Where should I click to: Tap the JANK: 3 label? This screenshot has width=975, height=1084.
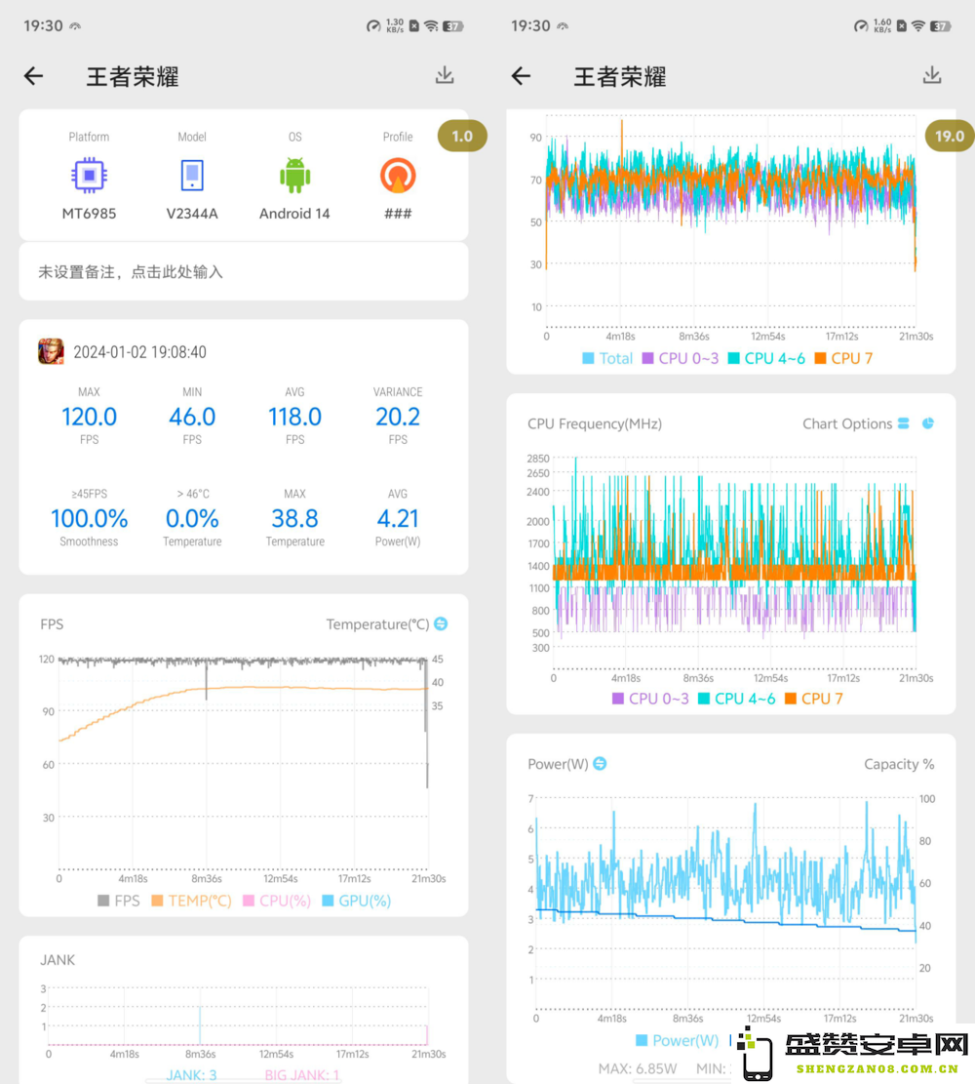(x=191, y=1075)
